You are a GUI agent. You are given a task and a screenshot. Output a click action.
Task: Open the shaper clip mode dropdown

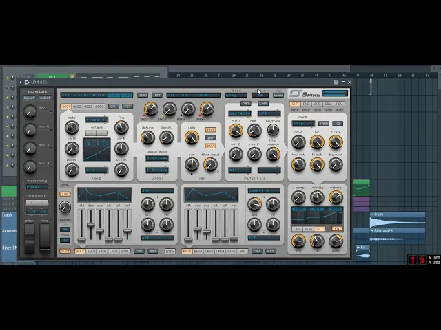tap(303, 124)
